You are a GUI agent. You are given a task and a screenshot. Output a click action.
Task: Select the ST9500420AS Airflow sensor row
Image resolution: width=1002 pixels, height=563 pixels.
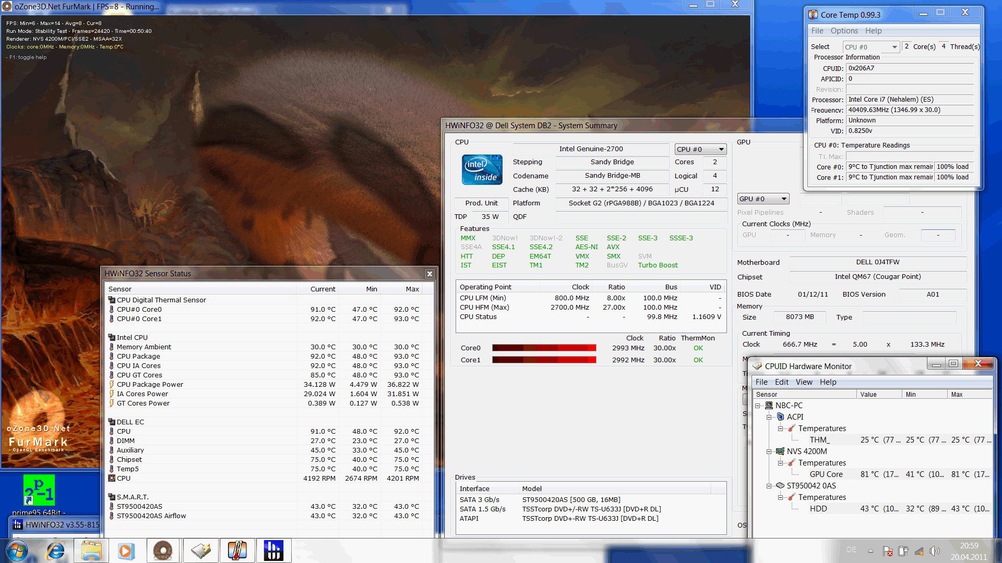264,516
